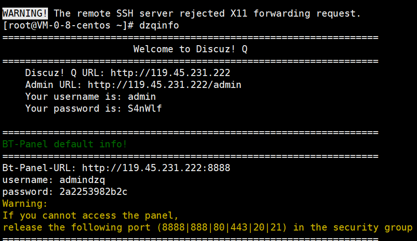Open the Bt-Panel URL with port 8888
The height and width of the screenshot is (241, 417).
156,168
